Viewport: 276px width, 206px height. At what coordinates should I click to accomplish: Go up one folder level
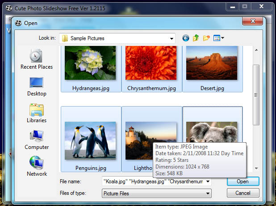(196, 38)
